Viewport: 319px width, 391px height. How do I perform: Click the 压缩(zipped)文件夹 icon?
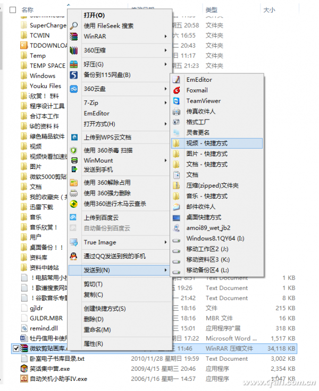tap(177, 185)
